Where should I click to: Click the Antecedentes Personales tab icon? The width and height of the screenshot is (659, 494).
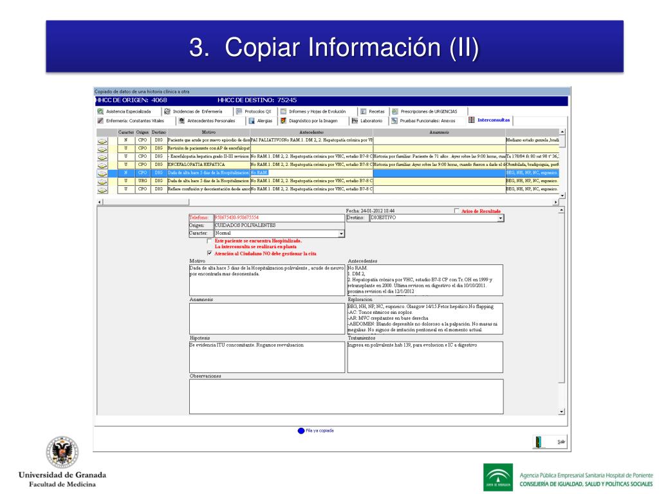(181, 120)
